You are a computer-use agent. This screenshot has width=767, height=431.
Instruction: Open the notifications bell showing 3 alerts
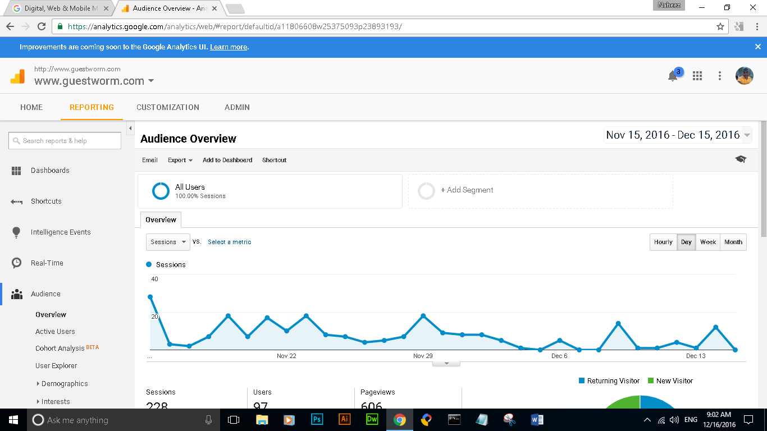point(672,75)
